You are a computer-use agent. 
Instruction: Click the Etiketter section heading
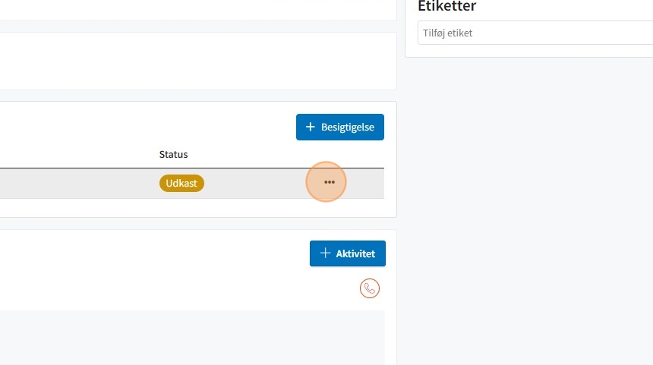pos(447,6)
